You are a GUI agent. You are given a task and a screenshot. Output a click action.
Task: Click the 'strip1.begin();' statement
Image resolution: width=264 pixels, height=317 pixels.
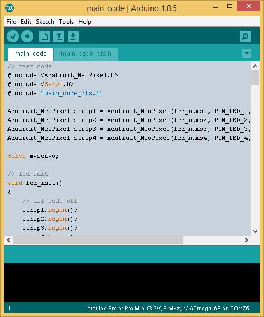click(x=50, y=210)
